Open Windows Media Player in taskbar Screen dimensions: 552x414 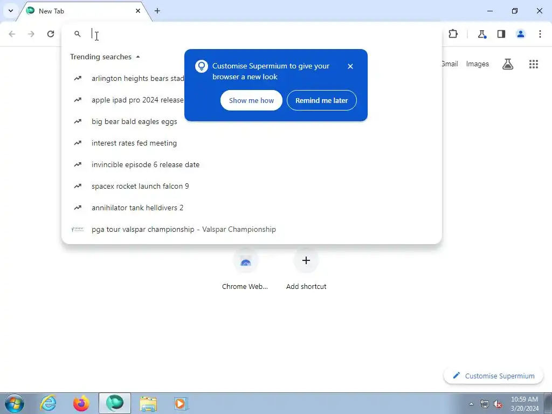point(181,403)
